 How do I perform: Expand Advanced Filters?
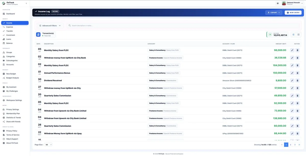pos(50,25)
